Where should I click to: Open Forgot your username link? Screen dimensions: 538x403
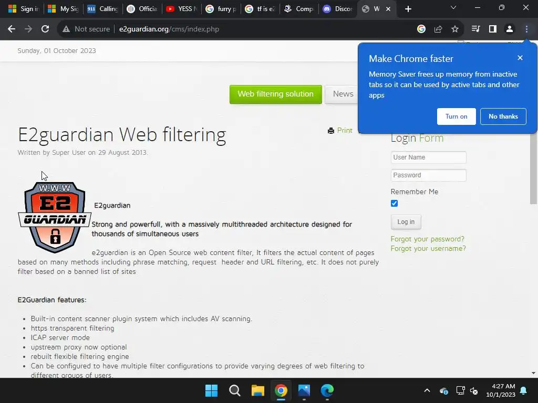[428, 248]
